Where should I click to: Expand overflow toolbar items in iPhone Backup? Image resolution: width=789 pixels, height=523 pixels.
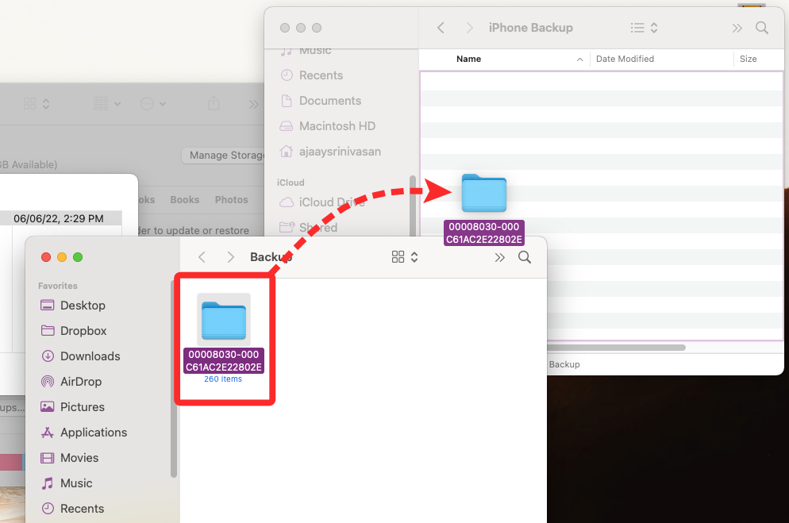737,28
